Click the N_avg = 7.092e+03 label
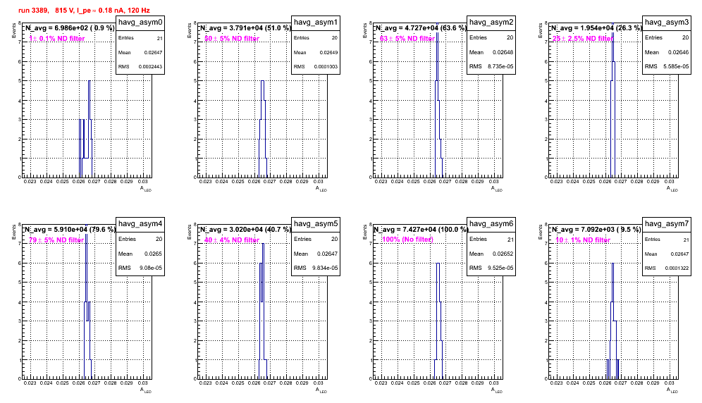 coord(596,230)
